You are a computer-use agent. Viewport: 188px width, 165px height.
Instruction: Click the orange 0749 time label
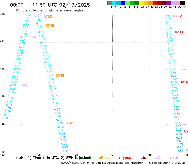pyautogui.click(x=50, y=26)
